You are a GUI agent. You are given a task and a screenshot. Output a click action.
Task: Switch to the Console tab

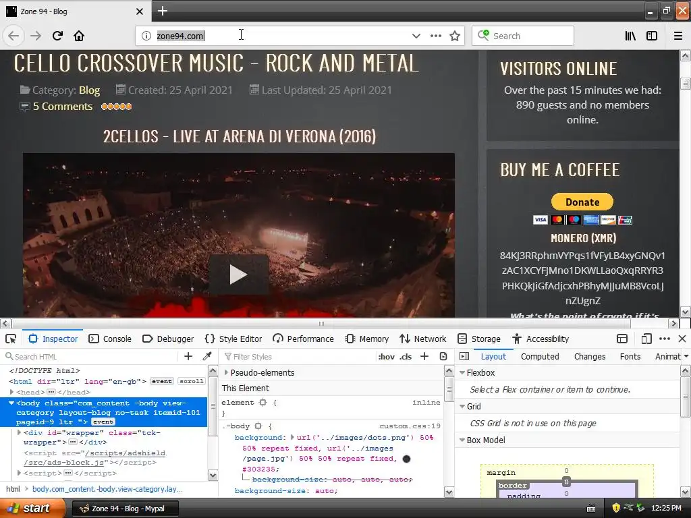111,339
